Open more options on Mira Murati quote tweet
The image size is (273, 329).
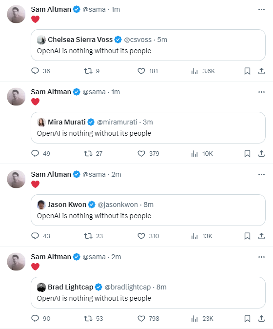(261, 92)
